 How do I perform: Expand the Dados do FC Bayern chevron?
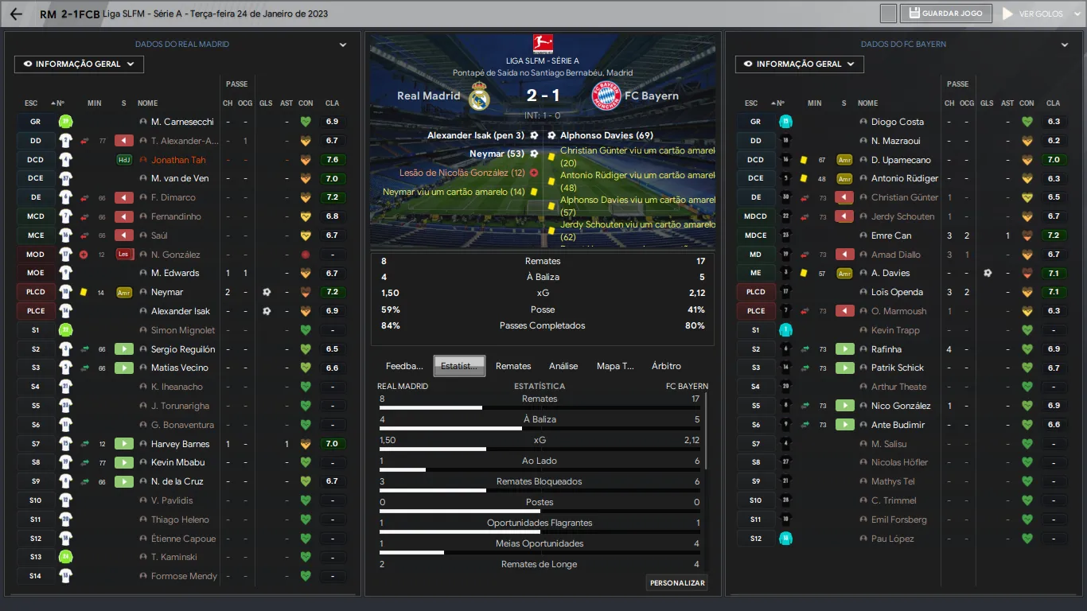[x=1065, y=45]
